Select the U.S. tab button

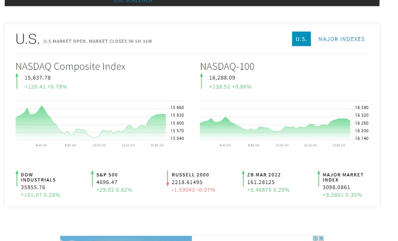(301, 39)
